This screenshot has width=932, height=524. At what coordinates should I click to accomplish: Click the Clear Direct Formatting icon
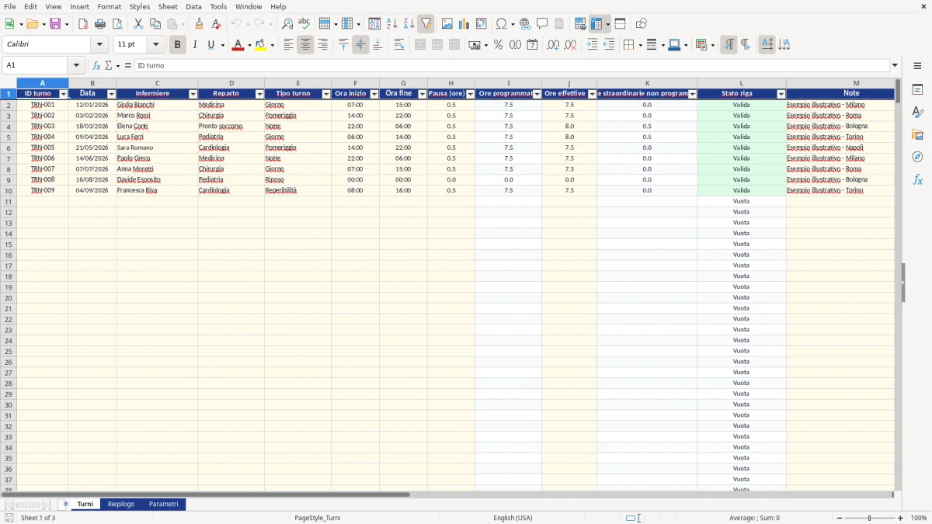[x=216, y=24]
